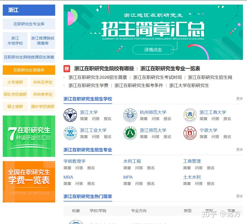Screen dimensions: 247x224
Task: Click the 详情点击 button on banner
Action: click(153, 50)
